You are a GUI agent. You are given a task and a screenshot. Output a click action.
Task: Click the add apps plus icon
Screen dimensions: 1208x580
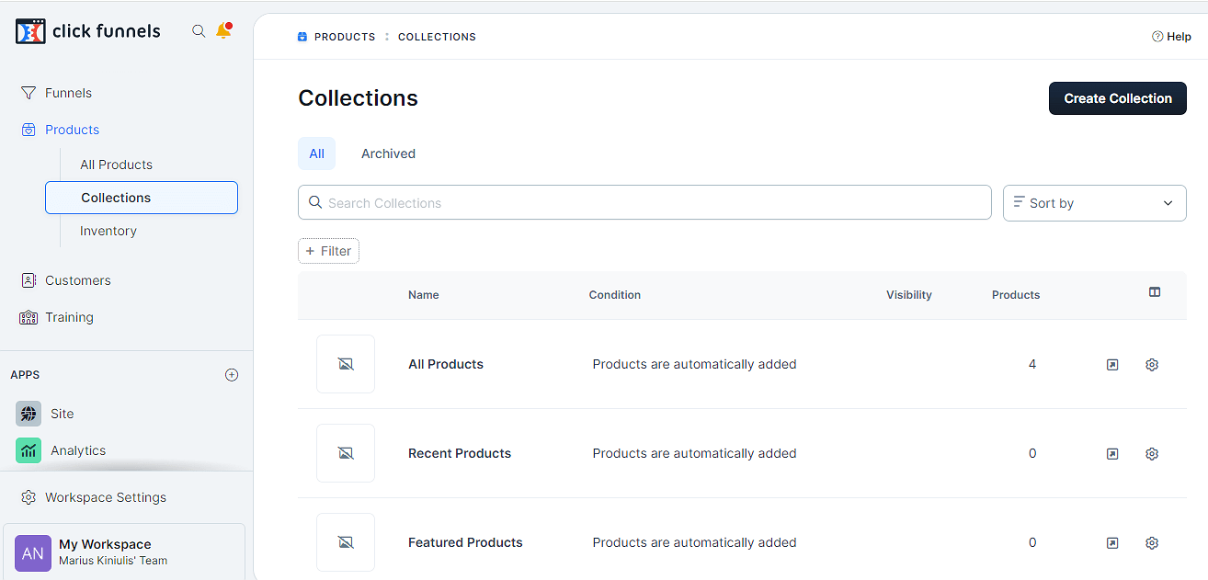point(232,375)
